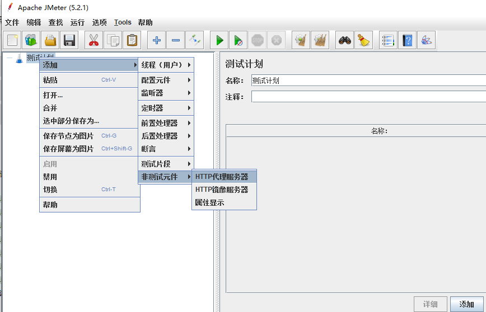Expand the 后置处理器 submenu
Image resolution: width=486 pixels, height=312 pixels.
[x=166, y=136]
